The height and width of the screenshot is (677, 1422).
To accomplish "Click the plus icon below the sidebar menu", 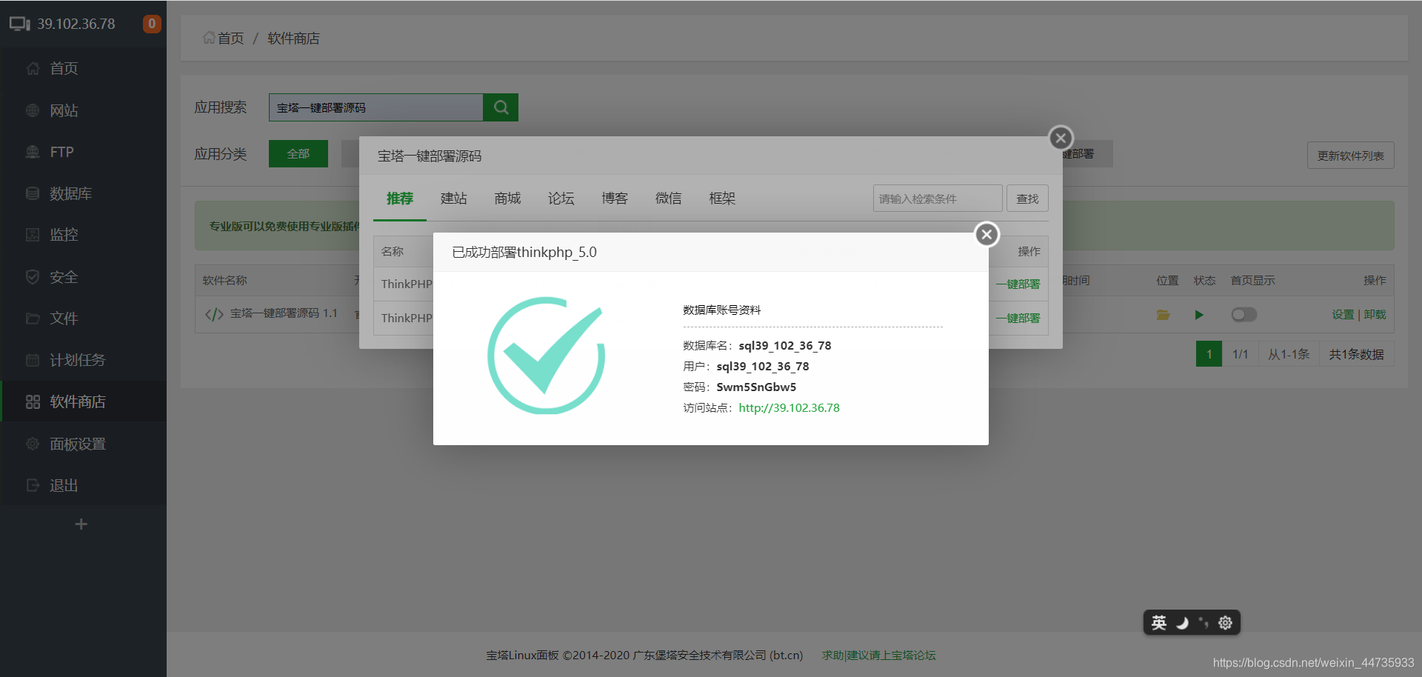I will 81,524.
